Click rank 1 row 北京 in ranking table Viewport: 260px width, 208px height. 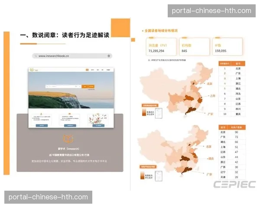[232, 68]
